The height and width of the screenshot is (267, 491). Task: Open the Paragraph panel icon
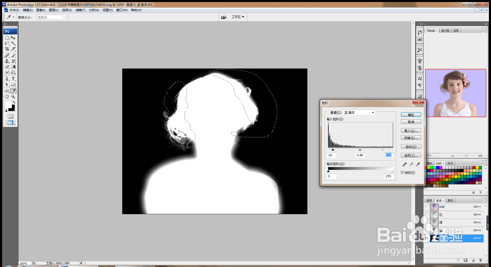pos(420,86)
